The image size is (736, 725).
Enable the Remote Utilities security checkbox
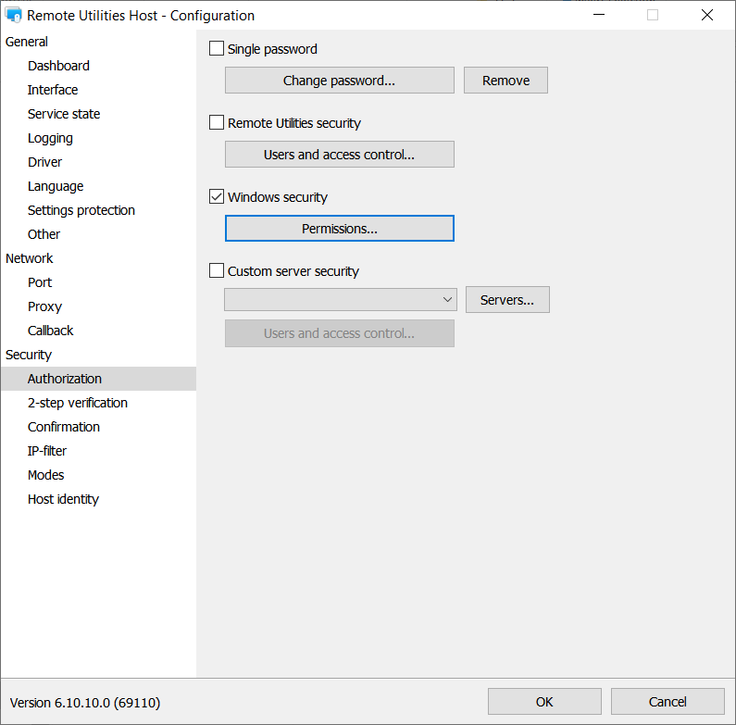click(x=217, y=123)
